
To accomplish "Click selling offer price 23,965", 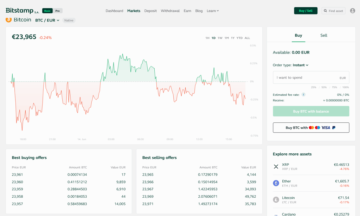I will point(148,174).
